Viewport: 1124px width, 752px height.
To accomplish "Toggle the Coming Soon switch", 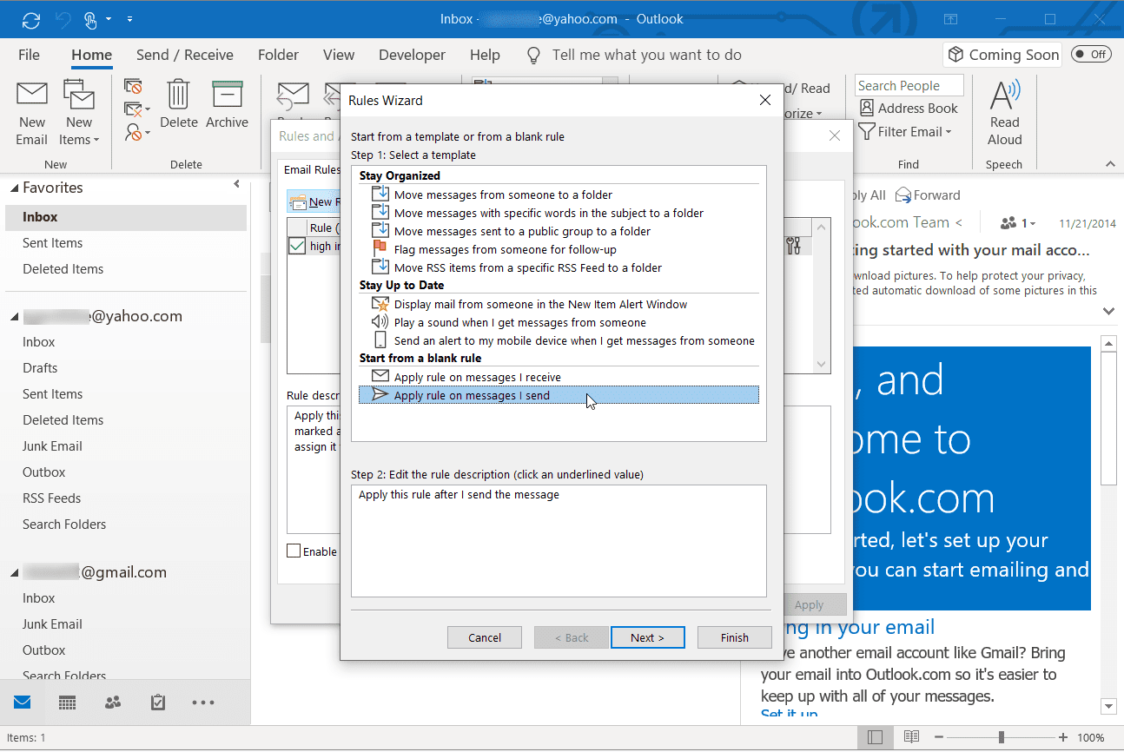I will (1091, 55).
